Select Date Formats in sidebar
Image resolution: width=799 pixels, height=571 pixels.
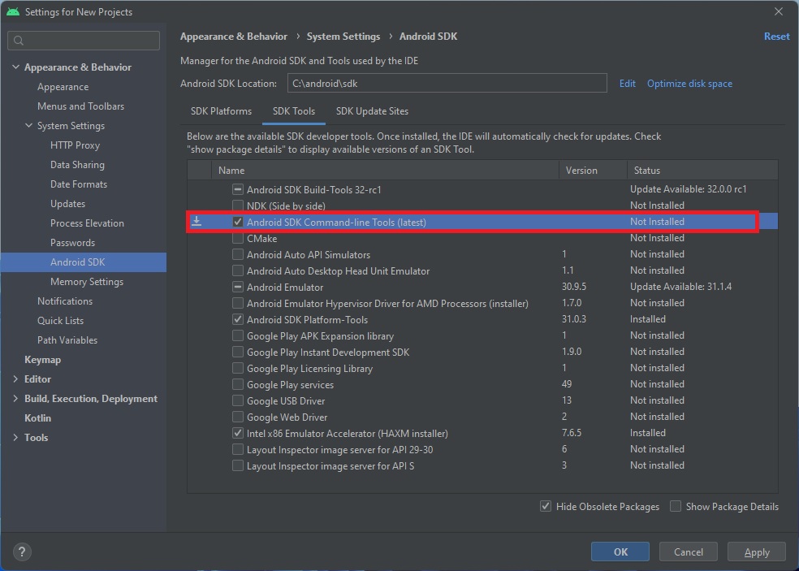pos(79,184)
